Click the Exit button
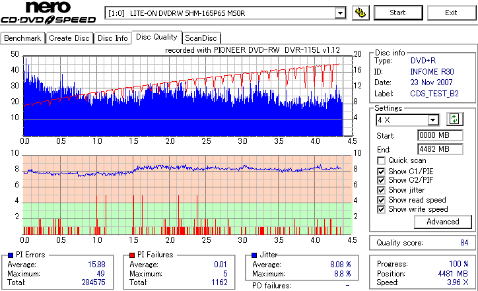478x291 pixels. click(451, 13)
